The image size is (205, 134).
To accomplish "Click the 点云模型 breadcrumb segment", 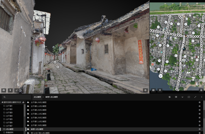I will 37,97.
